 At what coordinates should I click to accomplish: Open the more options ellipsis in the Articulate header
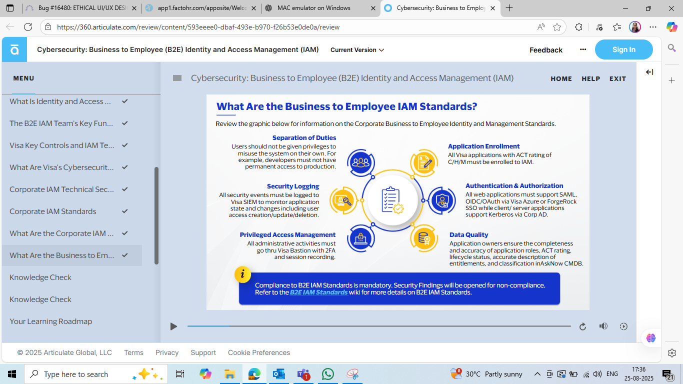click(x=583, y=49)
